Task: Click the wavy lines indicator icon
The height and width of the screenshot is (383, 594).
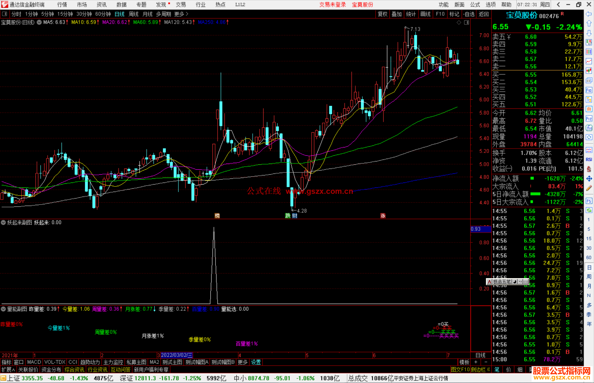Action: pos(589,150)
